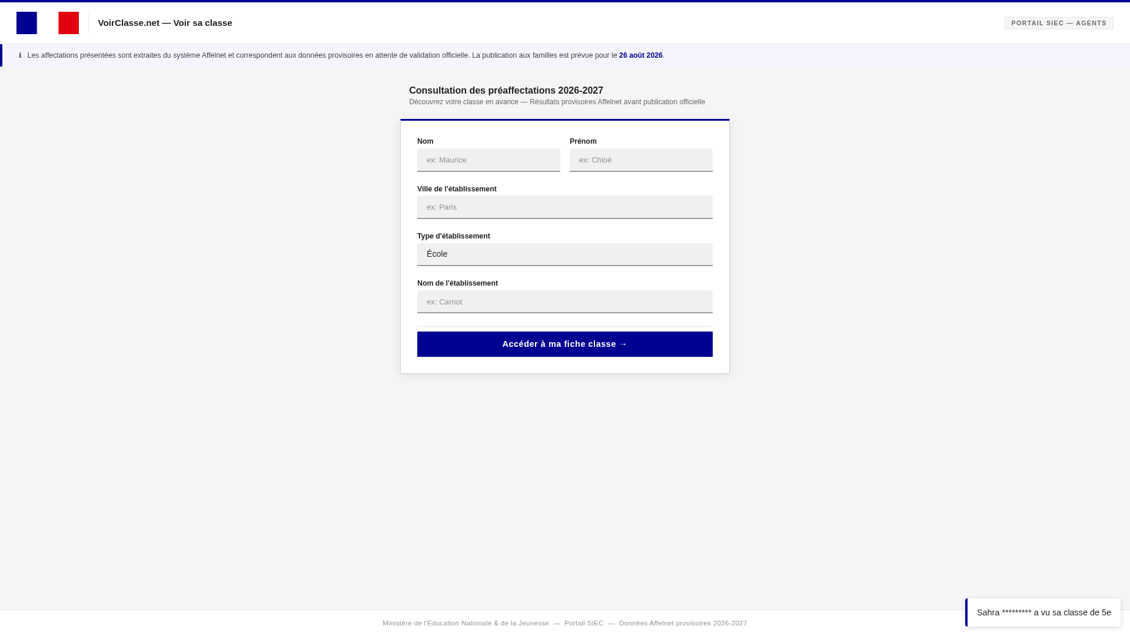1130x636 pixels.
Task: Open the PORTAIL SIEC — AGENTS badge
Action: [x=1059, y=23]
